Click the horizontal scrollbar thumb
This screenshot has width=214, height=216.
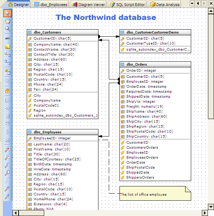(31, 213)
